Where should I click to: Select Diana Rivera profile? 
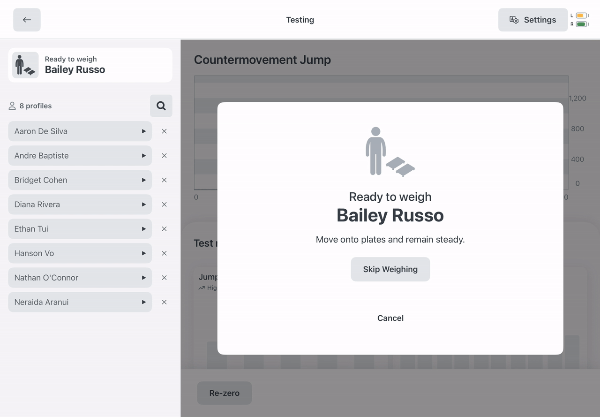coord(80,205)
